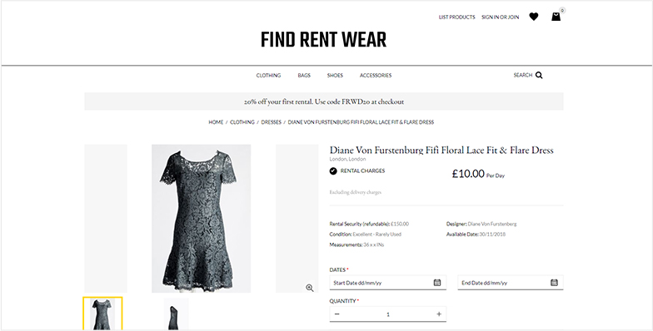The height and width of the screenshot is (331, 653).
Task: Click the Rental Charges check icon
Action: tap(333, 171)
